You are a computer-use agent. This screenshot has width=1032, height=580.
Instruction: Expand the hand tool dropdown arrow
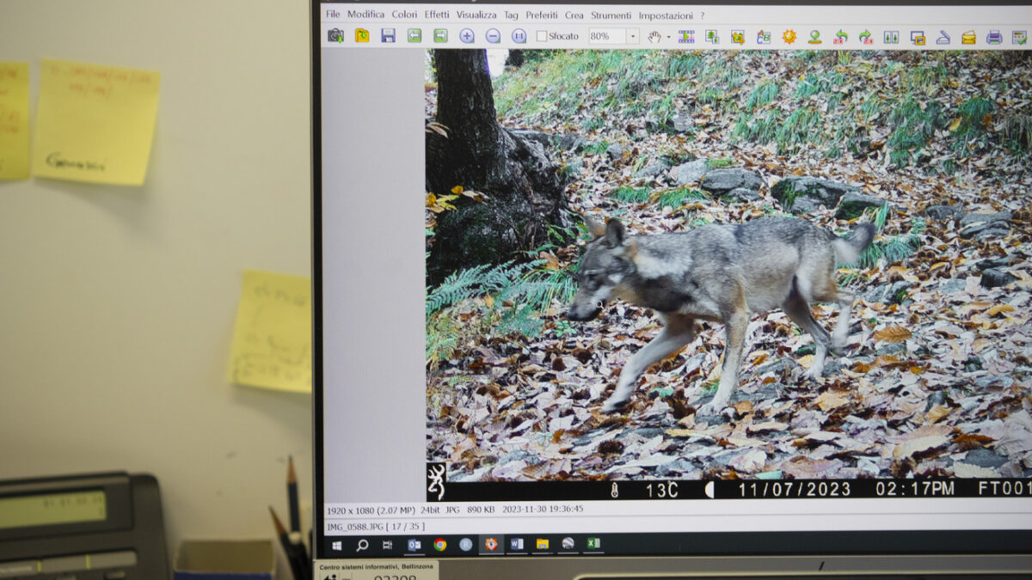click(668, 37)
